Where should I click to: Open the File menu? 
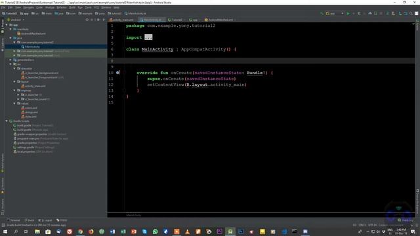(3, 7)
